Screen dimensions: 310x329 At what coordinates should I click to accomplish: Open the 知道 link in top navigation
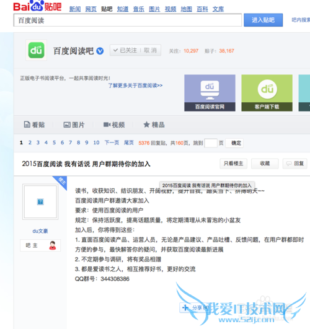(123, 9)
